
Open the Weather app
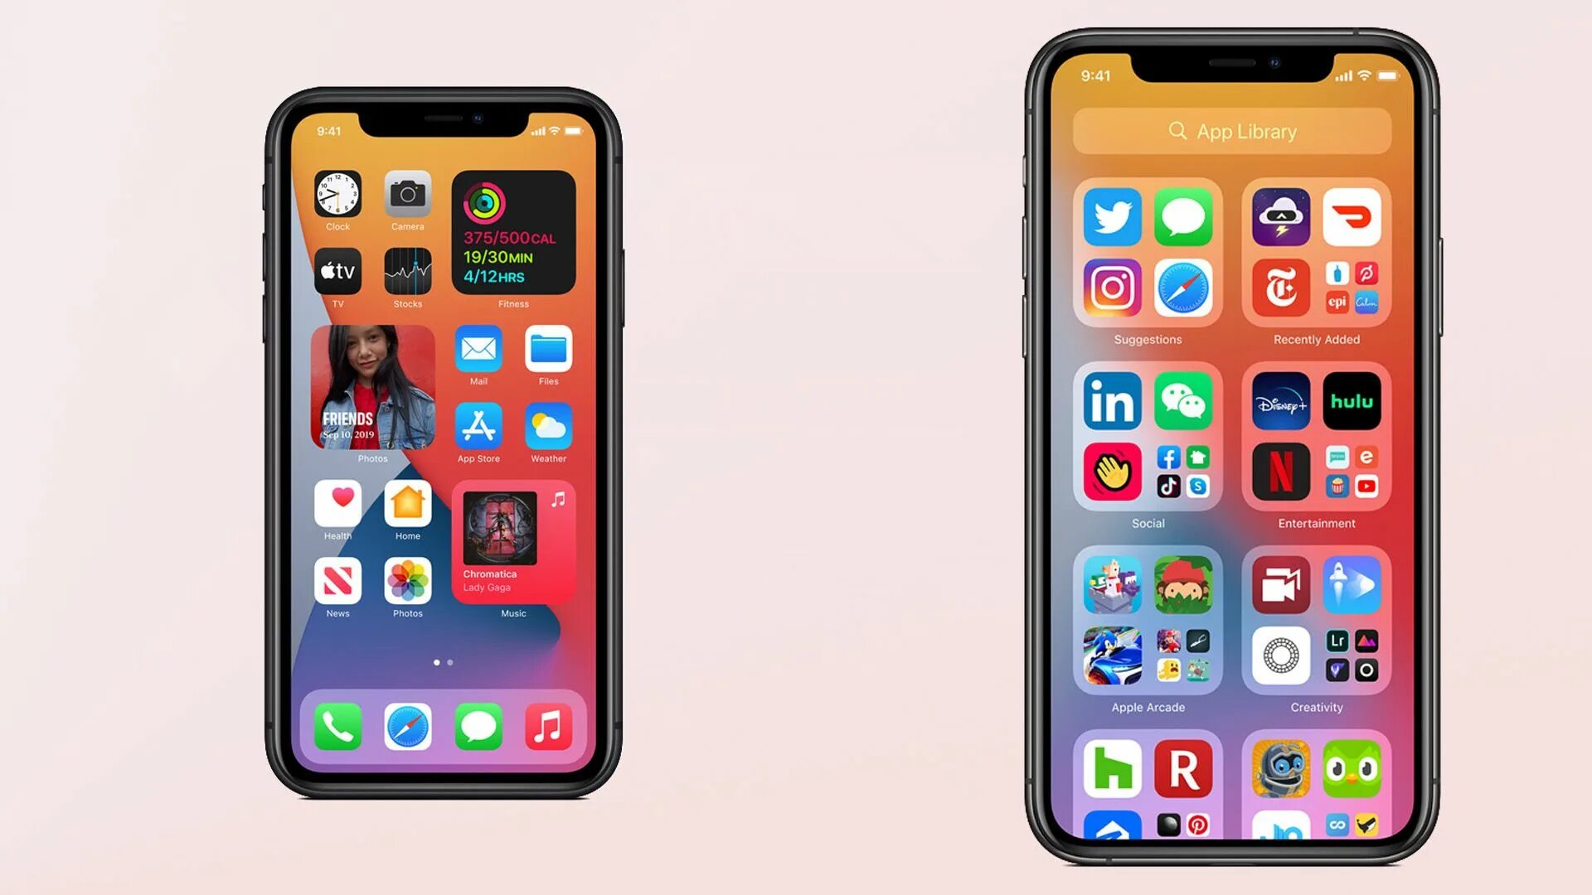pos(548,428)
